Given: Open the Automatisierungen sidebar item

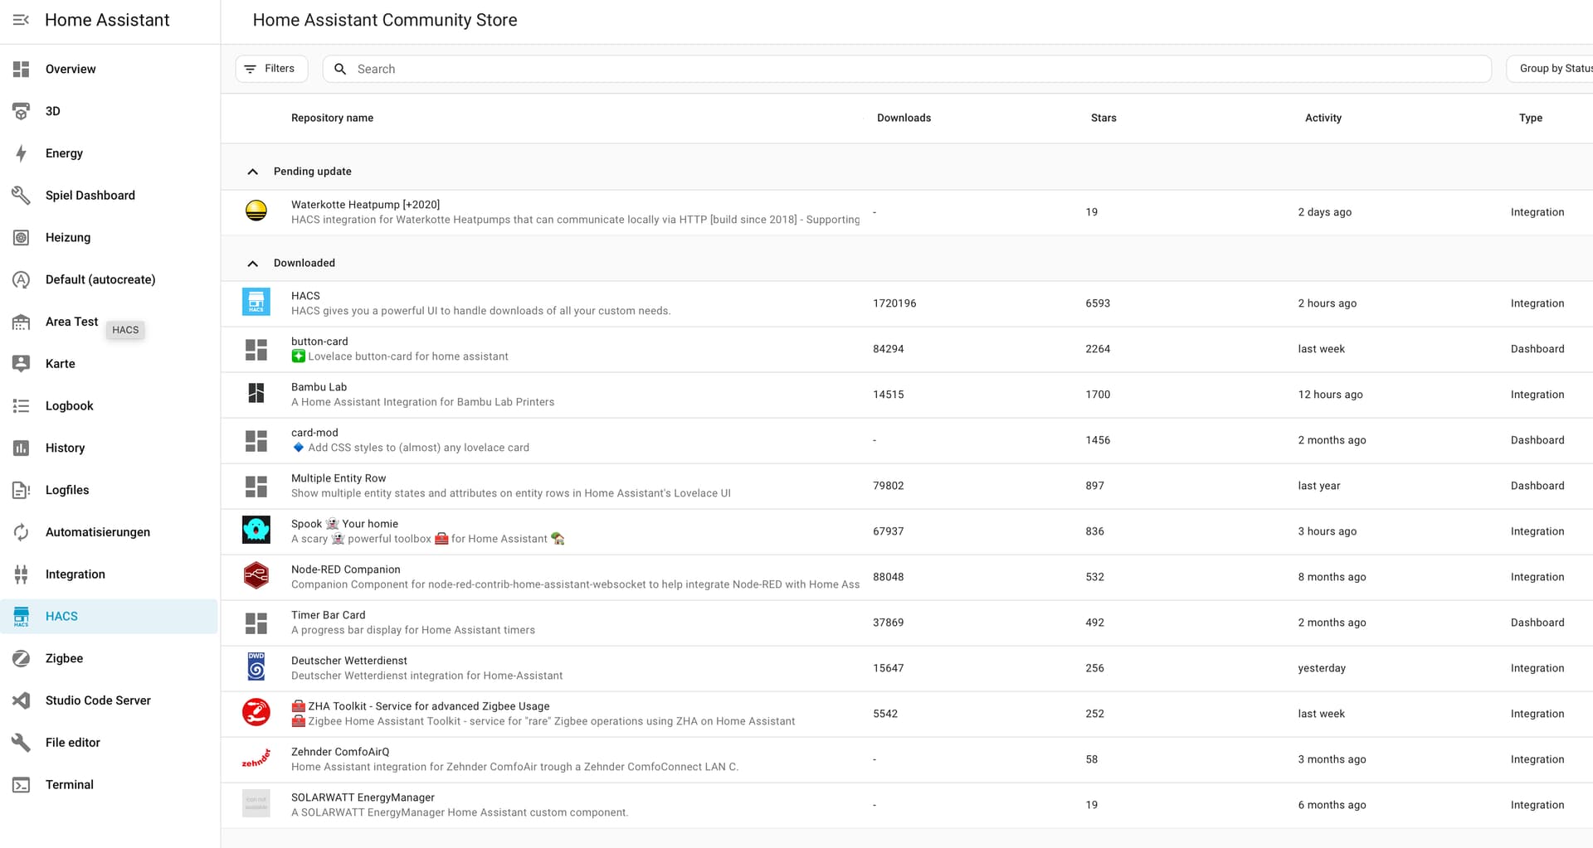Looking at the screenshot, I should pos(97,532).
